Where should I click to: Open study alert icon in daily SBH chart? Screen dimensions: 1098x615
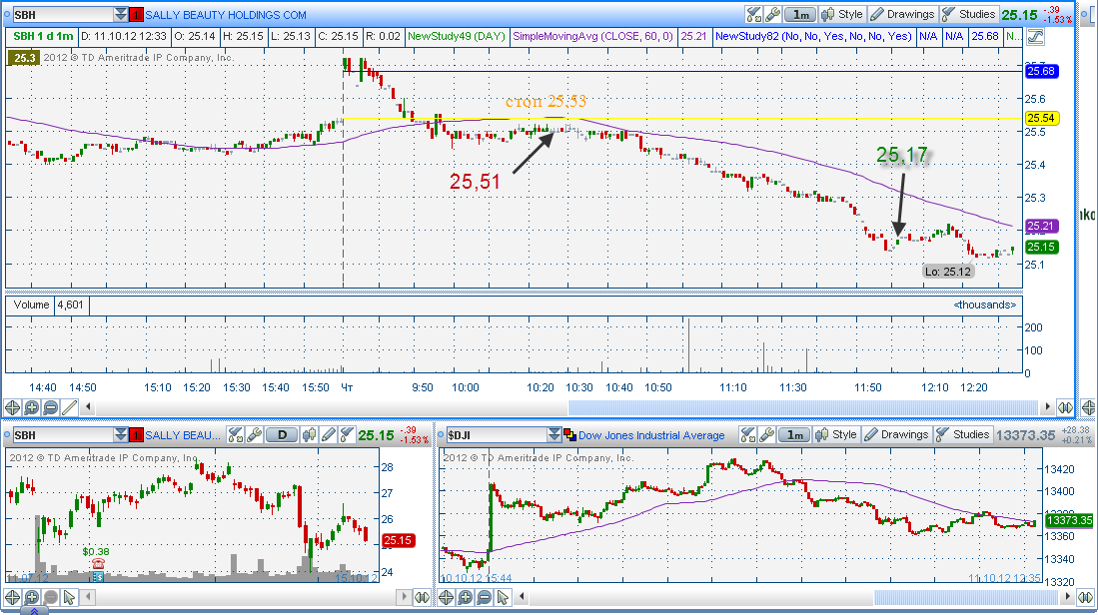(235, 435)
